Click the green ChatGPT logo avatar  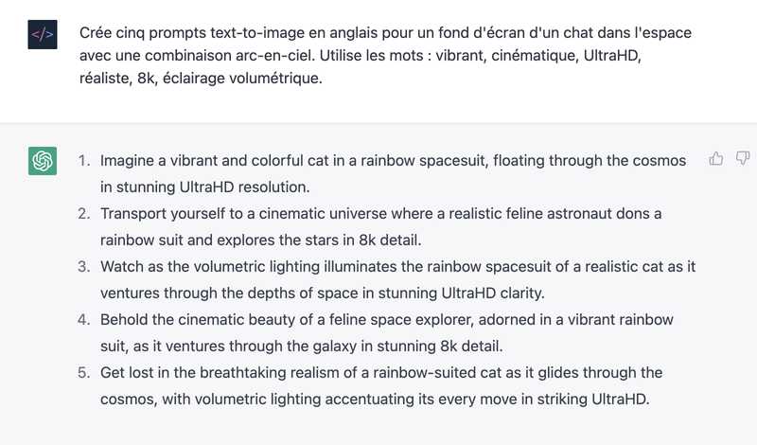tap(43, 161)
